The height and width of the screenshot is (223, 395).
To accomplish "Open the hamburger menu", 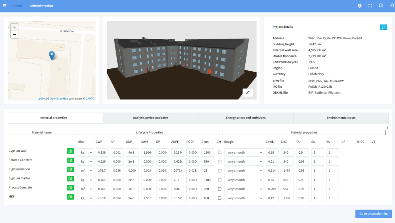I will click(x=5, y=6).
